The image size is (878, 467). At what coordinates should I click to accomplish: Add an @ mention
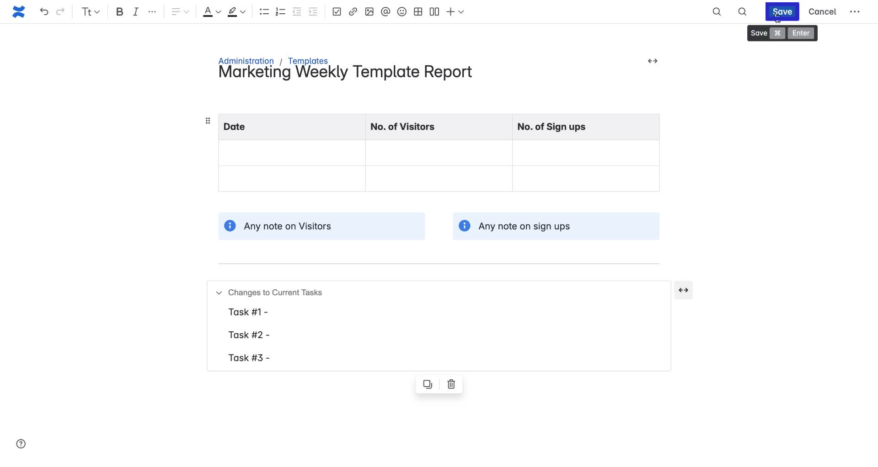tap(385, 12)
